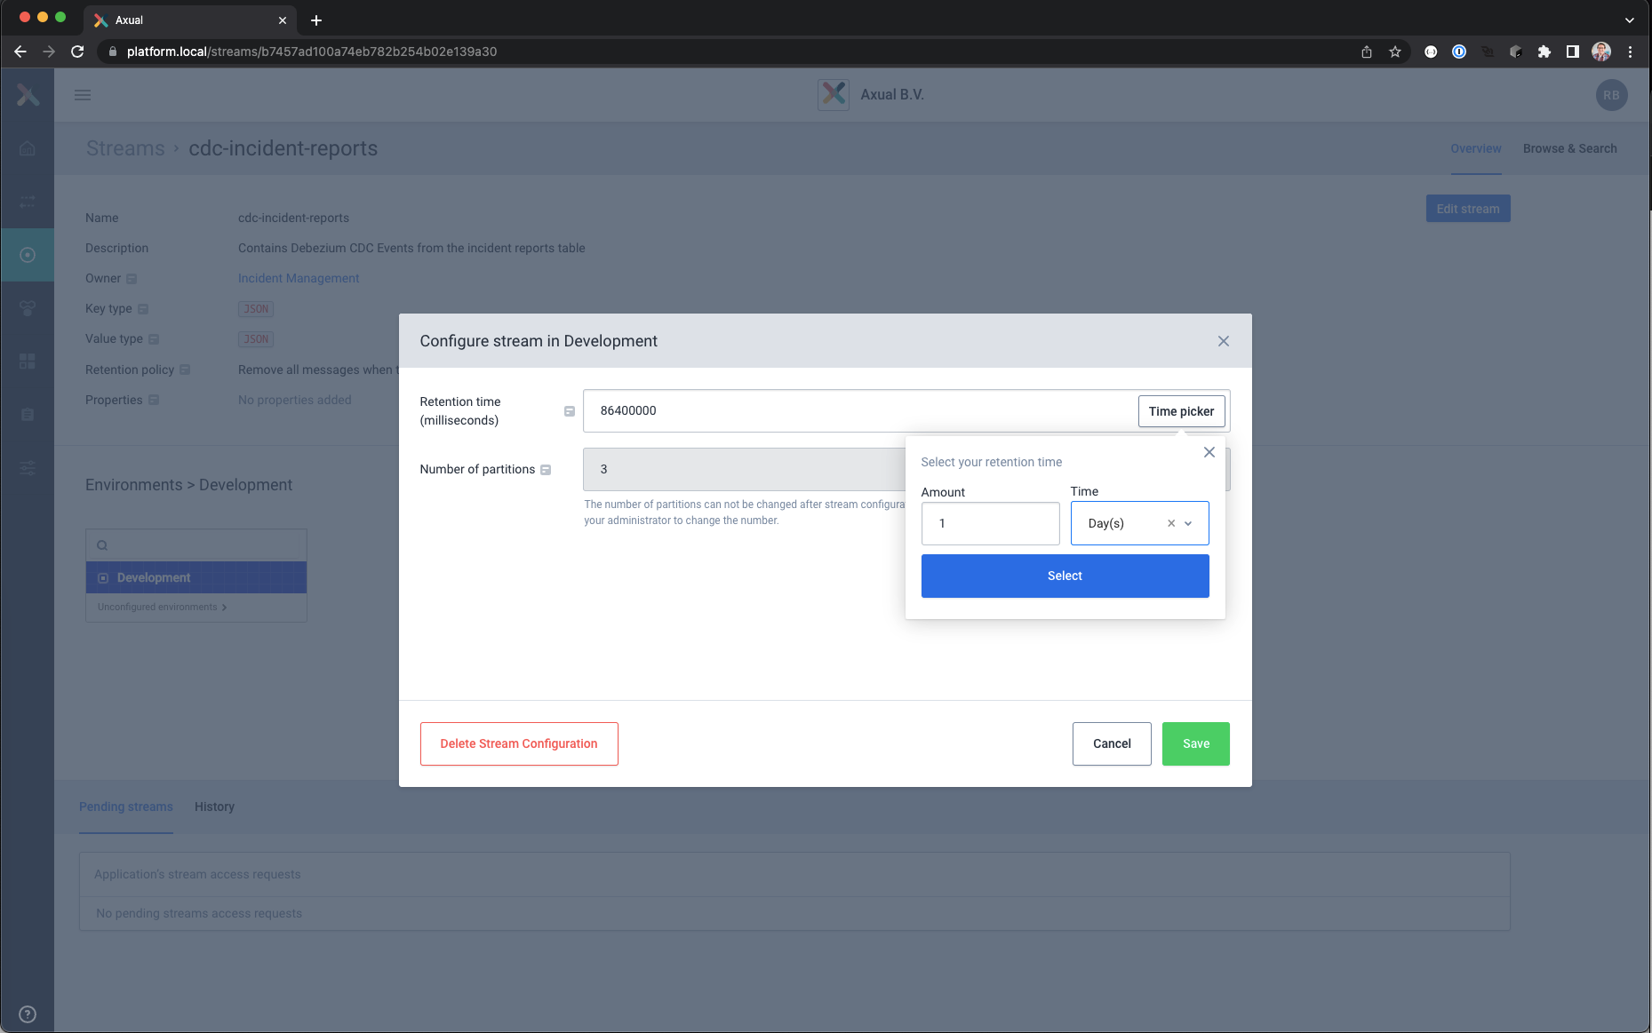
Task: Open Incident Management owner link
Action: click(x=299, y=278)
